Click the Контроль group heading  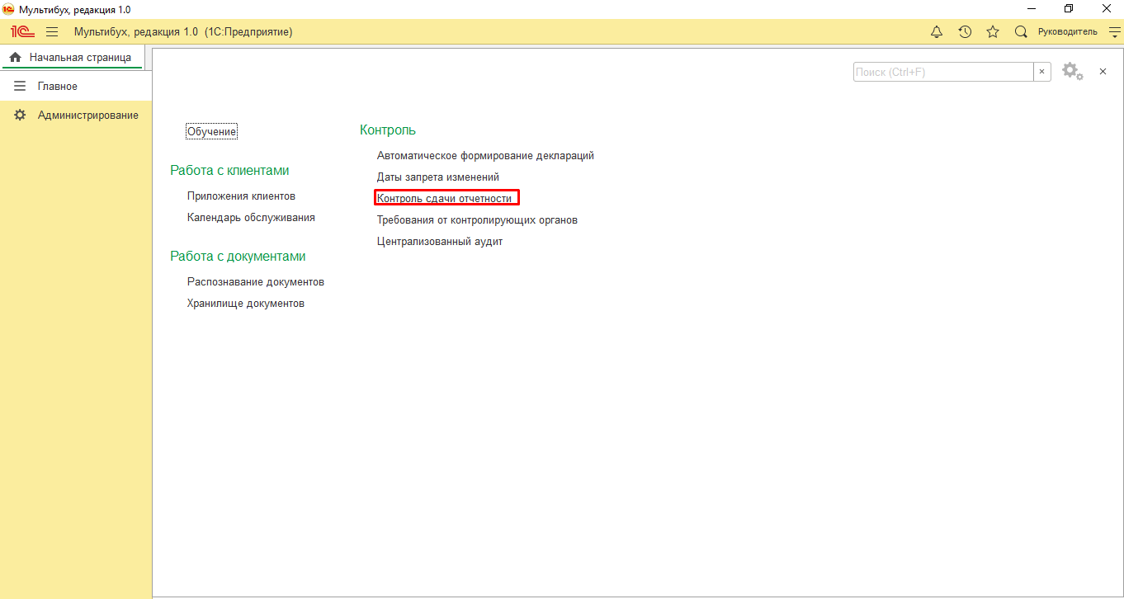click(388, 130)
